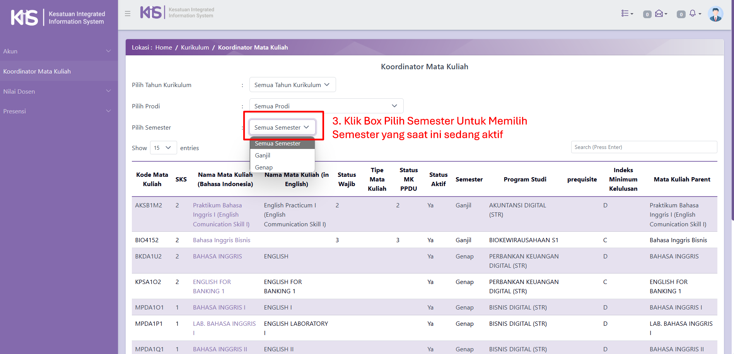734x354 pixels.
Task: Click the hamburger menu toggle icon
Action: click(128, 14)
